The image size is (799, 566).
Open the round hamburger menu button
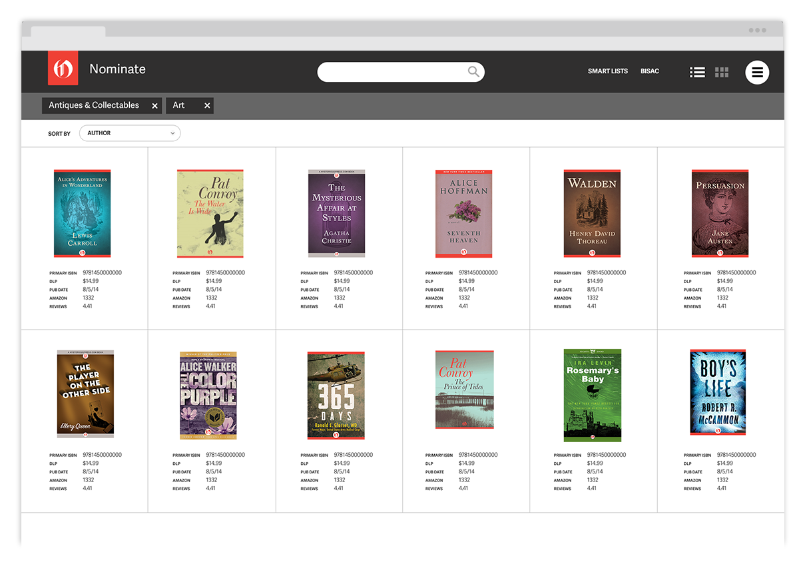pyautogui.click(x=757, y=72)
